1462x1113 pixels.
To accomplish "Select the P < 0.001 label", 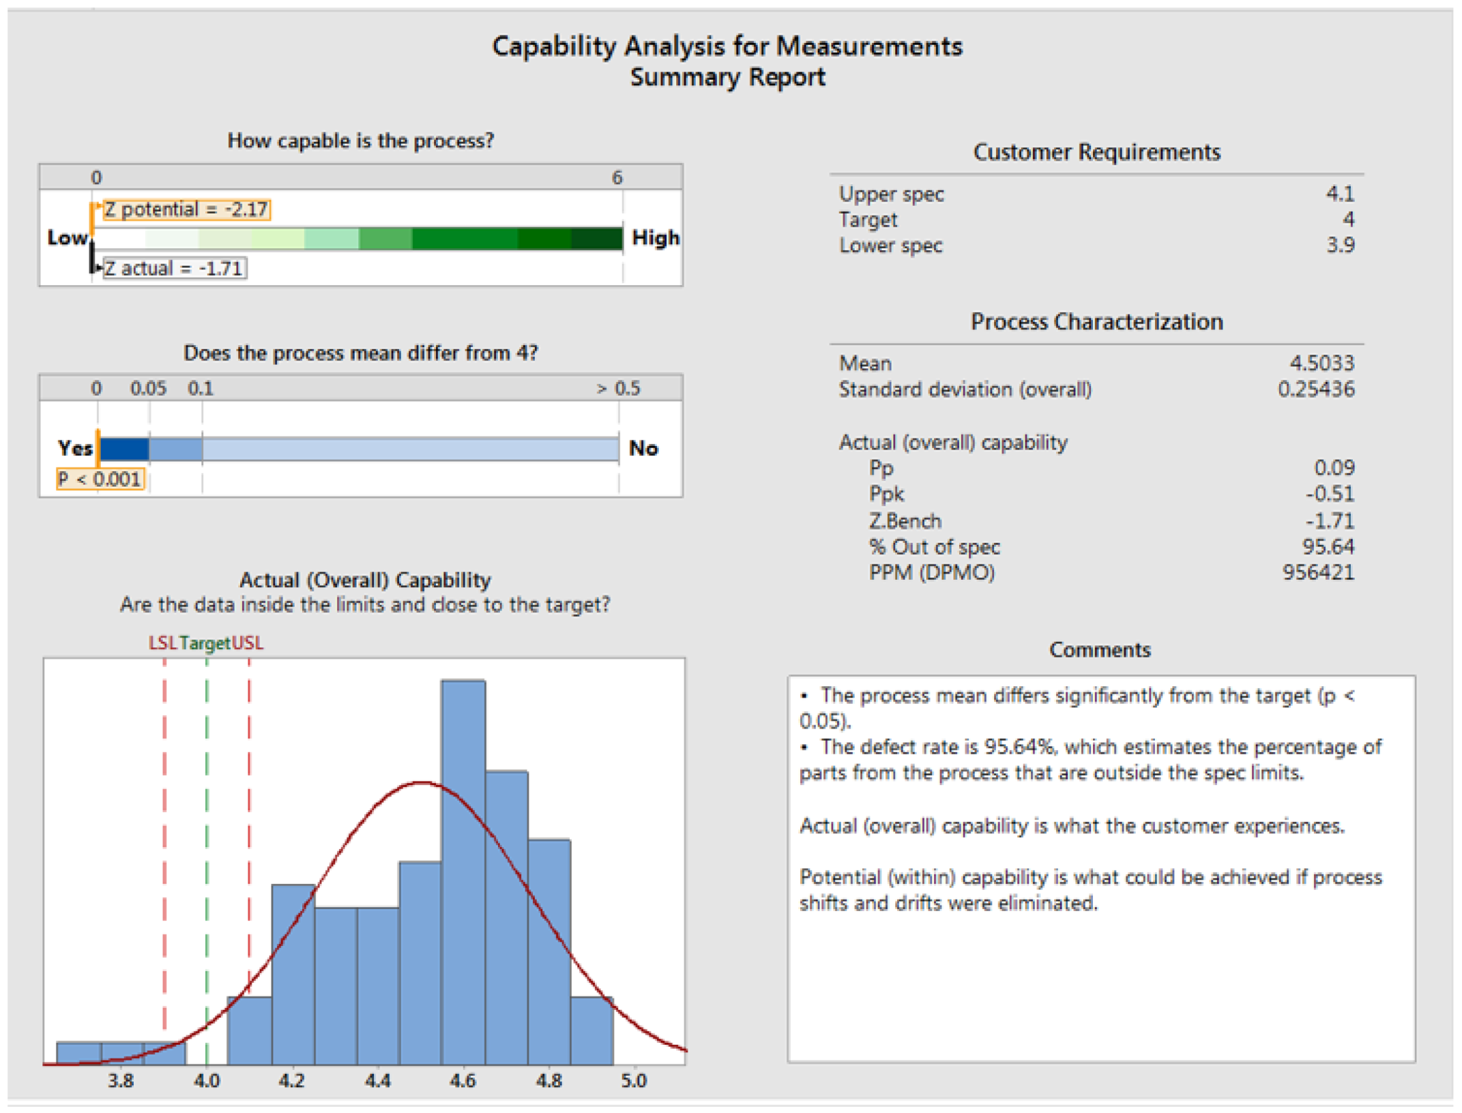I will point(100,479).
